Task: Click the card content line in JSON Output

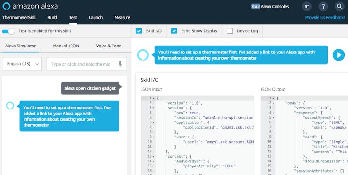Action: pos(330,152)
